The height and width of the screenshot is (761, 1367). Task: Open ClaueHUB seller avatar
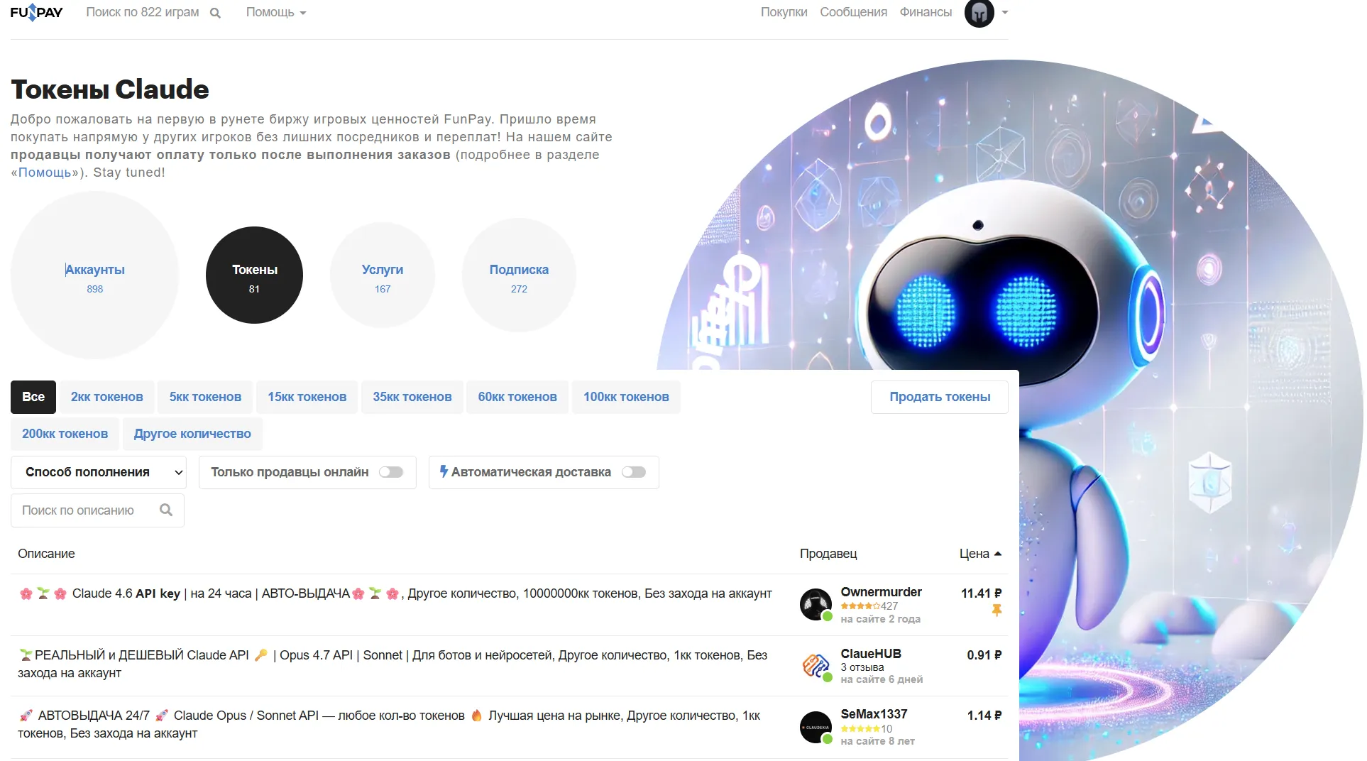click(816, 666)
